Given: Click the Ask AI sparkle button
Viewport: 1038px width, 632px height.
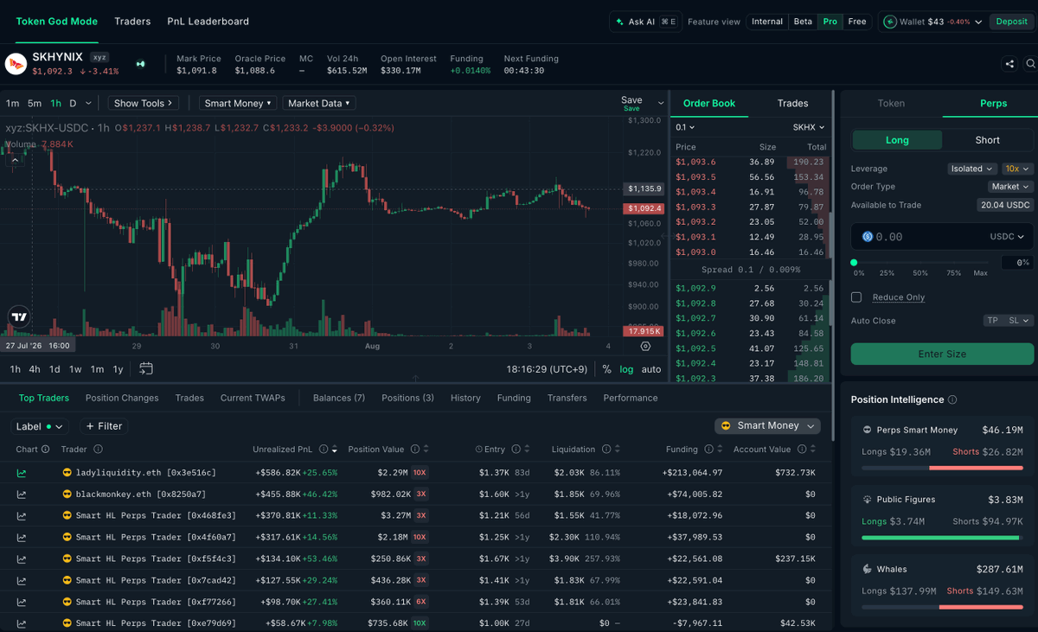Looking at the screenshot, I should tap(646, 22).
